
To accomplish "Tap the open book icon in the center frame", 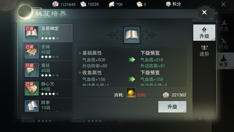I will click(132, 35).
